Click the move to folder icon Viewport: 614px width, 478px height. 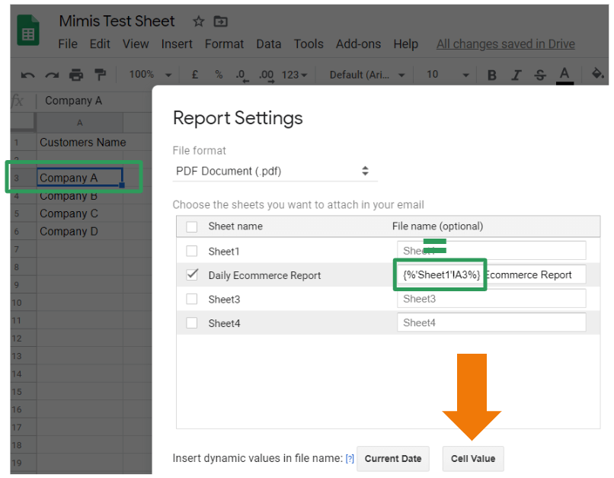pos(220,21)
